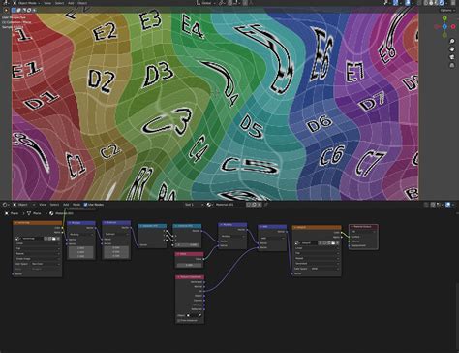Click the pan hand viewport icon

click(452, 49)
